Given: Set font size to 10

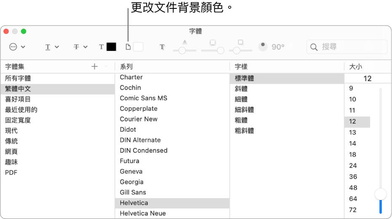Looking at the screenshot, I should coord(357,99).
